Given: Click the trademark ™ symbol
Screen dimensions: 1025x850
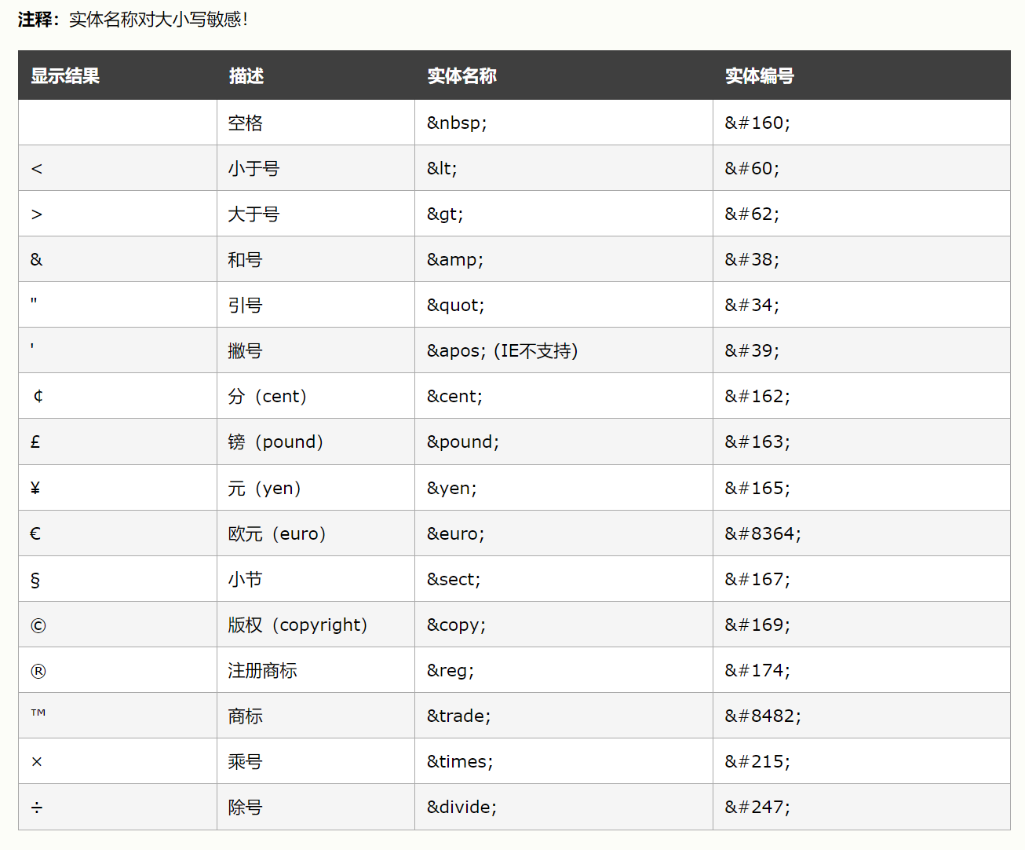Looking at the screenshot, I should 38,713.
